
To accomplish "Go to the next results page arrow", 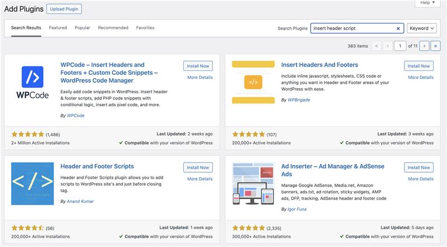I will (424, 46).
